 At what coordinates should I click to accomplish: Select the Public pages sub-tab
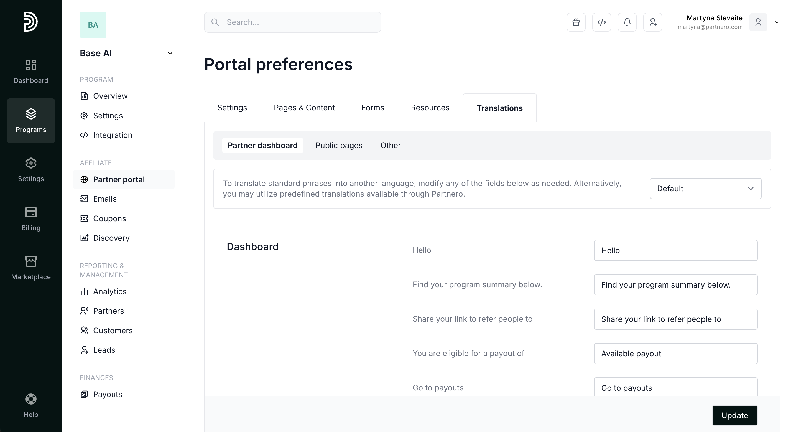339,145
